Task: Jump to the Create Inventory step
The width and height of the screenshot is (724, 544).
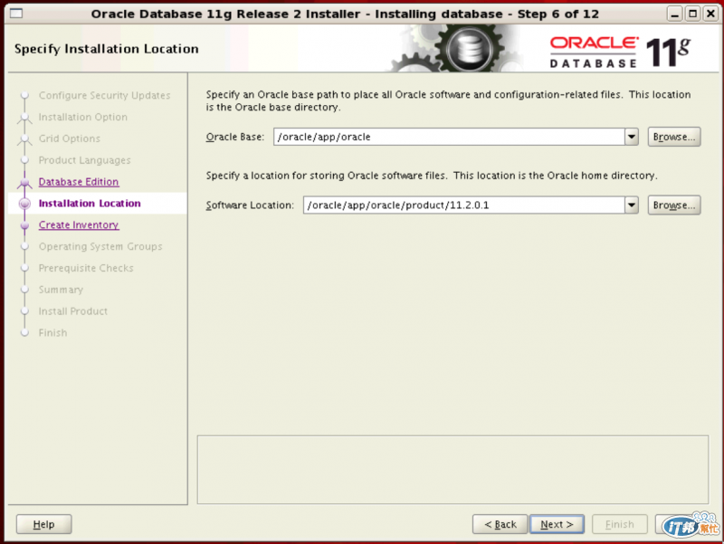Action: pos(79,224)
